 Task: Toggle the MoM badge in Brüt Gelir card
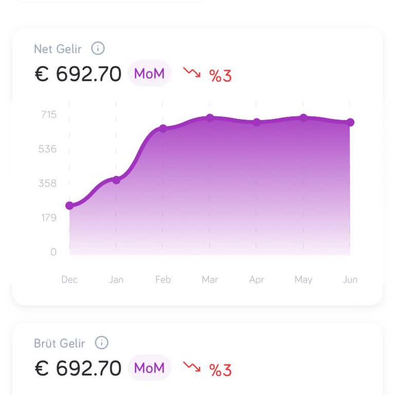click(x=149, y=368)
